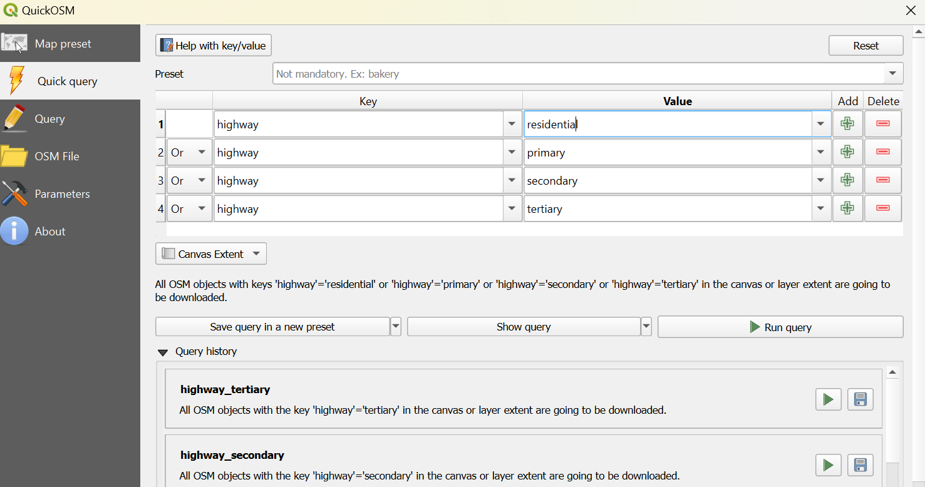
Task: Click the Run query button
Action: [780, 327]
